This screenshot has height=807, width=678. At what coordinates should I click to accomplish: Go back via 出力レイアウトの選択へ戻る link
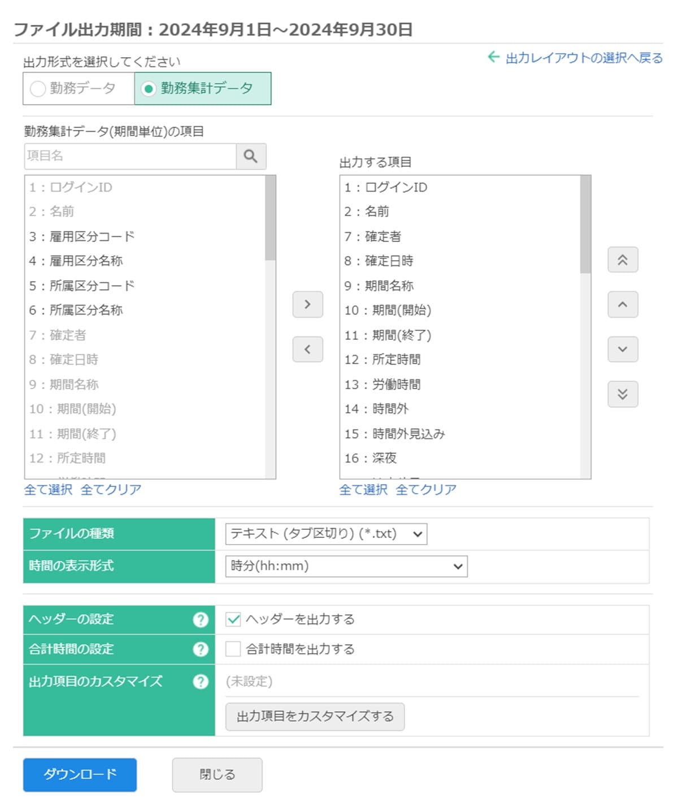click(583, 58)
